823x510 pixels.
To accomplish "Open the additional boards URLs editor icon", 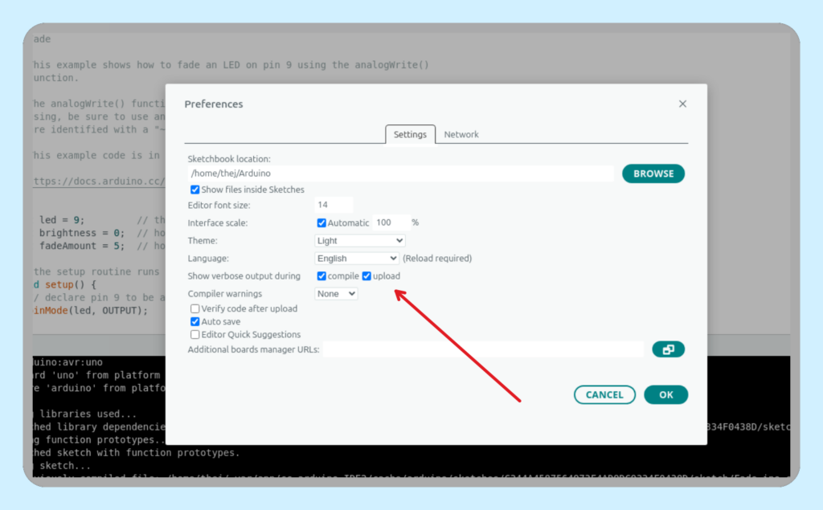I will click(668, 349).
